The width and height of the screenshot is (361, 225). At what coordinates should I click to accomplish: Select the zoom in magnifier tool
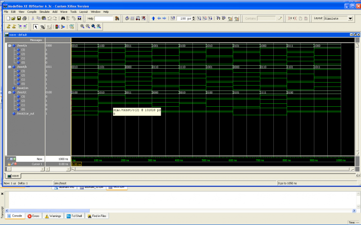point(82,26)
